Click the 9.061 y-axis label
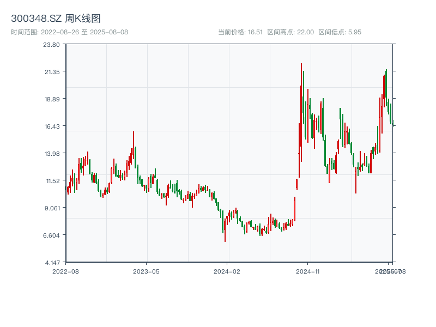This screenshot has width=436, height=327. [52, 208]
